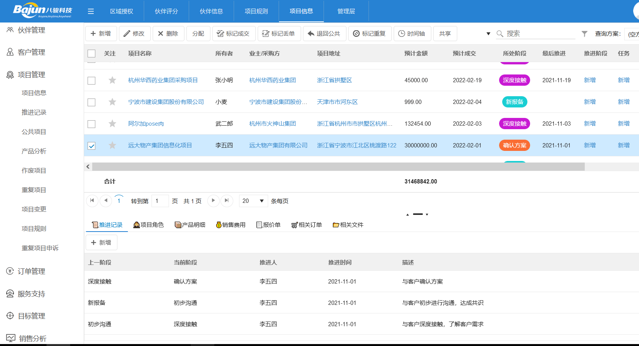
Task: Open the 阿尔加pose肉 project link
Action: (146, 124)
